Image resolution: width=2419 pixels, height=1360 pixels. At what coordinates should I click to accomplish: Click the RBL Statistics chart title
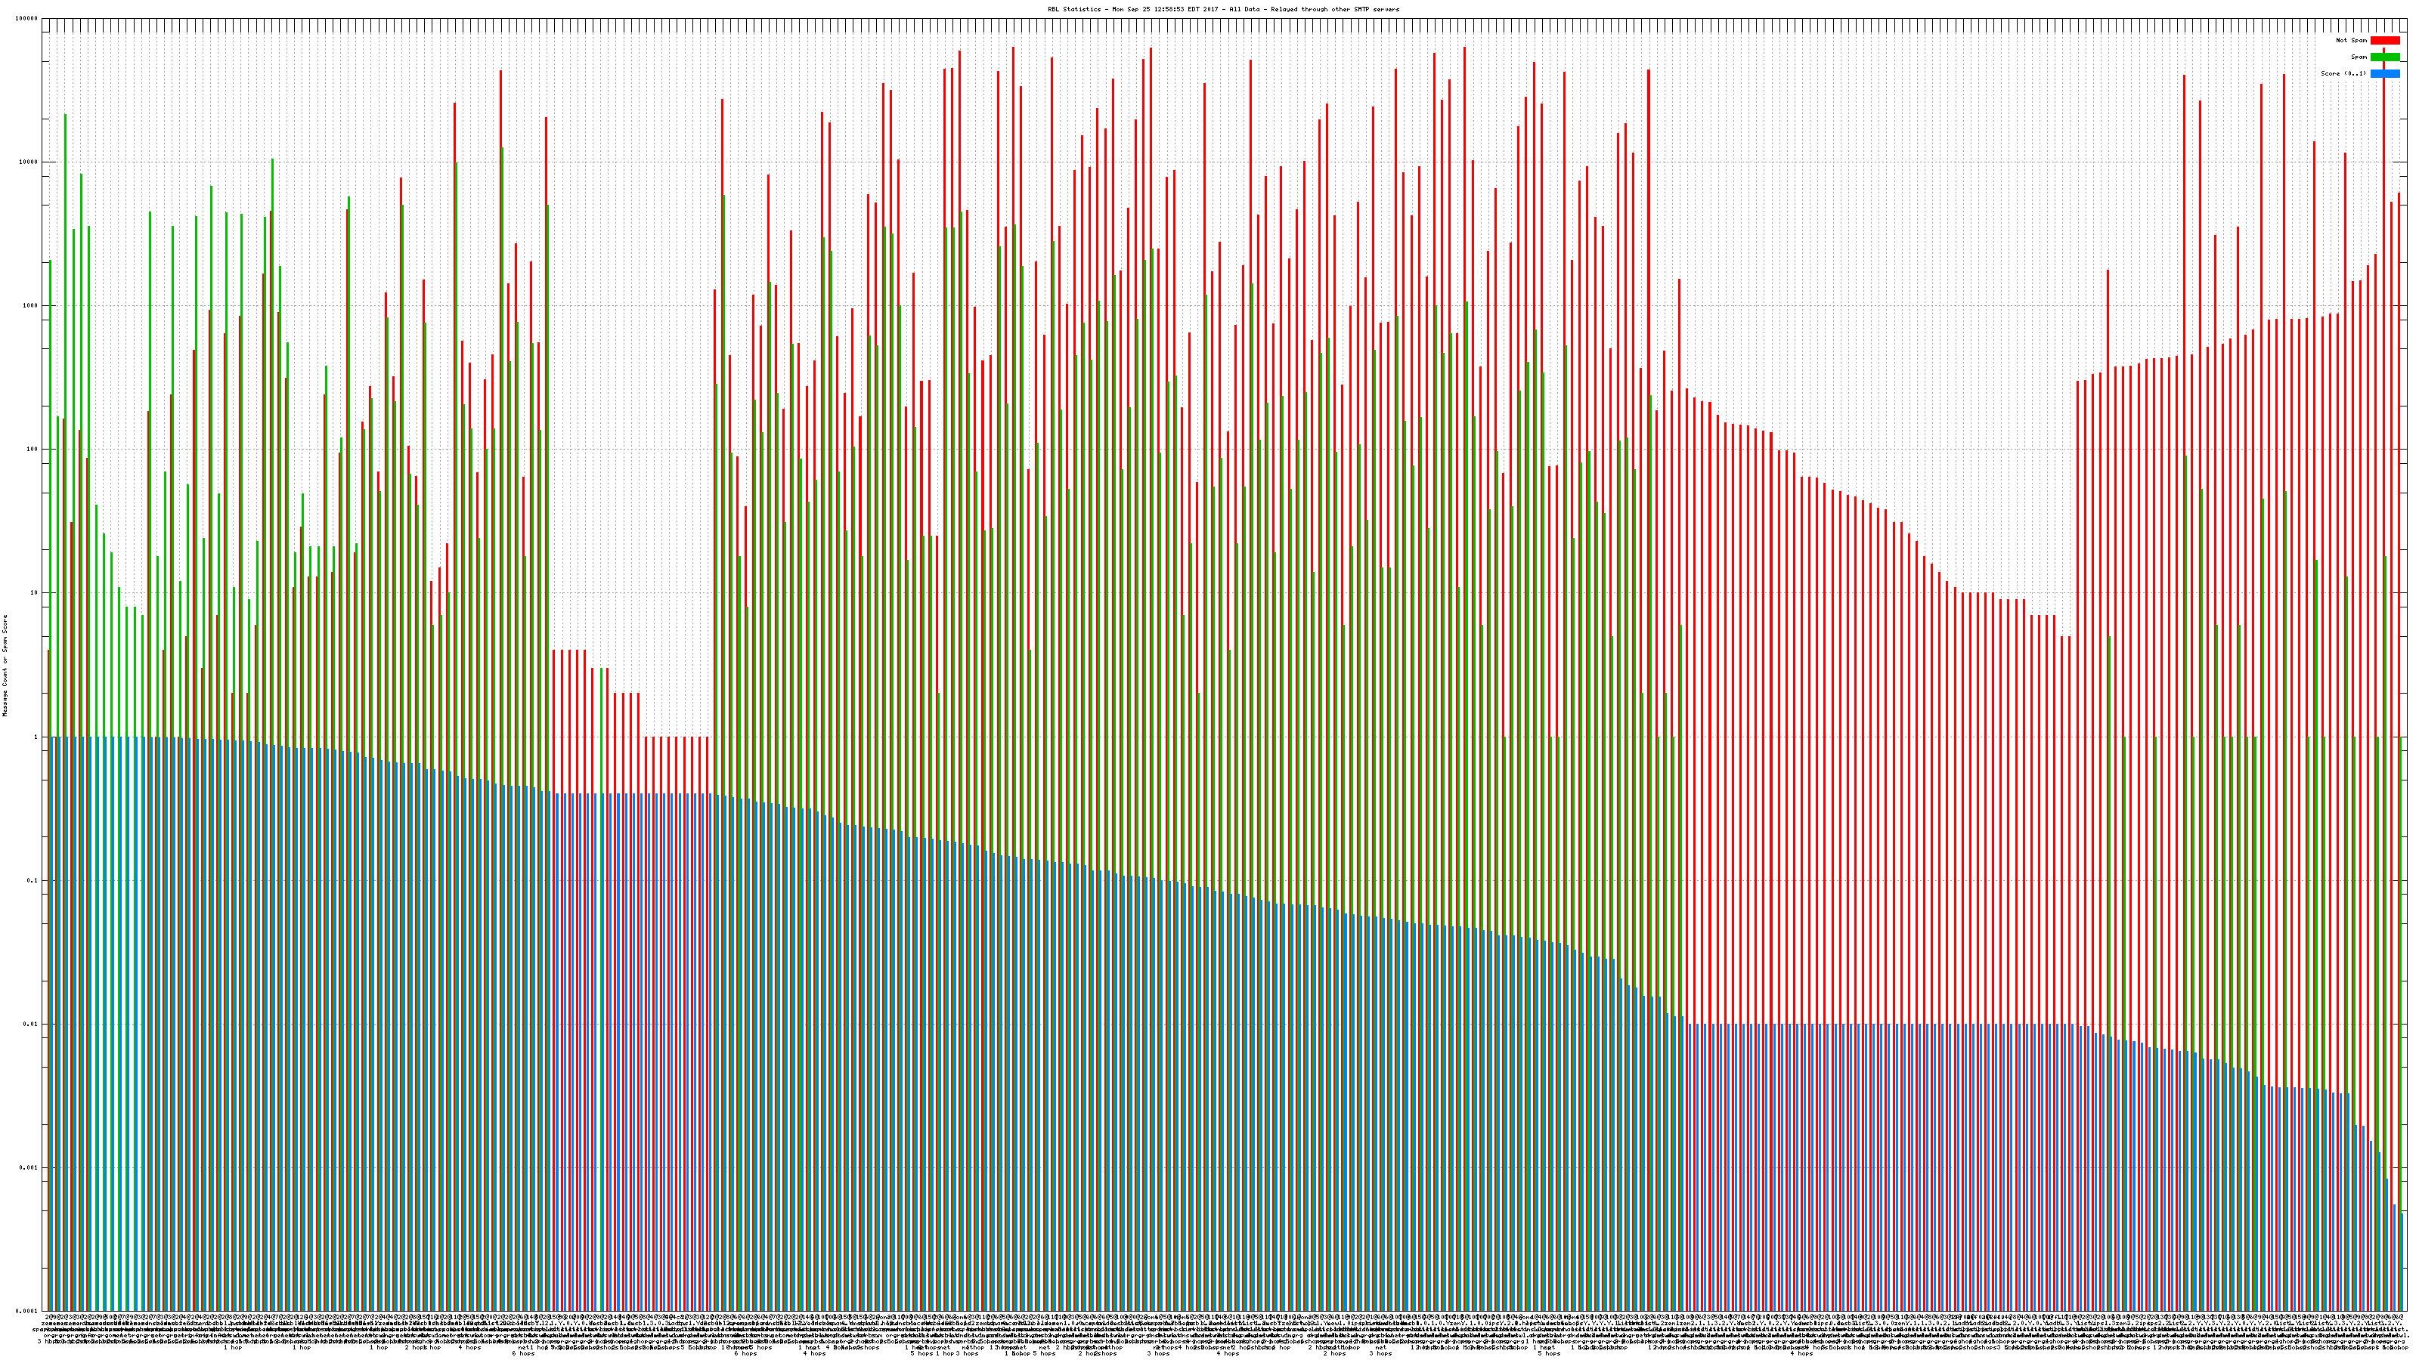(x=1222, y=9)
